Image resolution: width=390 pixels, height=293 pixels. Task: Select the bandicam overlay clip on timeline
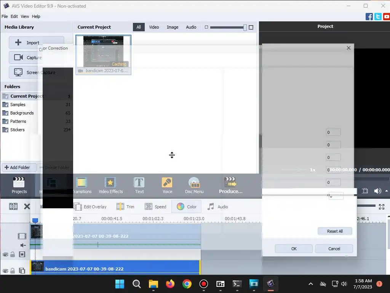tap(115, 267)
